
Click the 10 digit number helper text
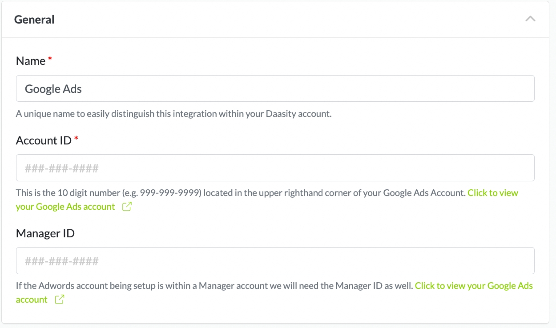tap(240, 193)
